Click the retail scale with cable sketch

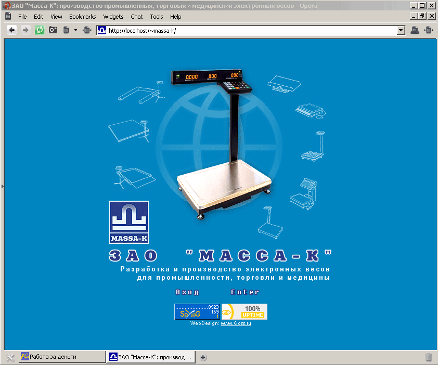311,111
